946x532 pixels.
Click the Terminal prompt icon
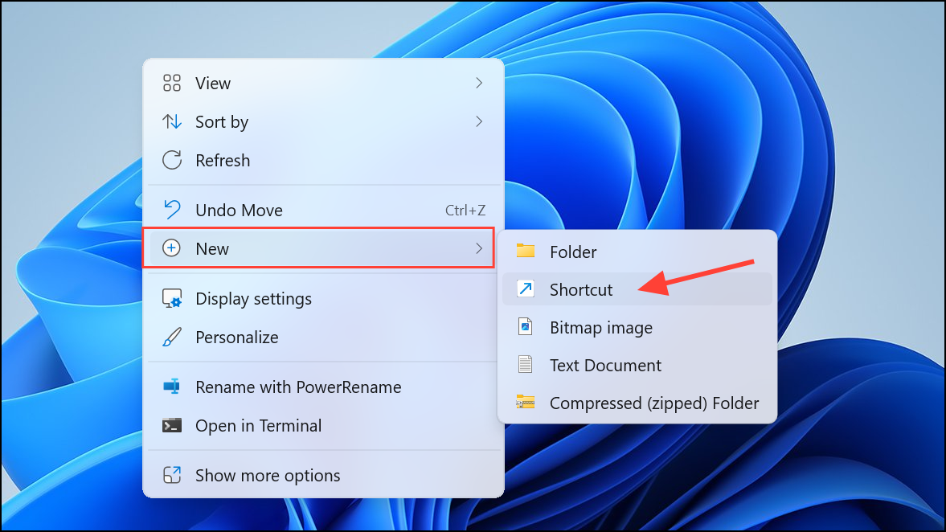point(172,426)
